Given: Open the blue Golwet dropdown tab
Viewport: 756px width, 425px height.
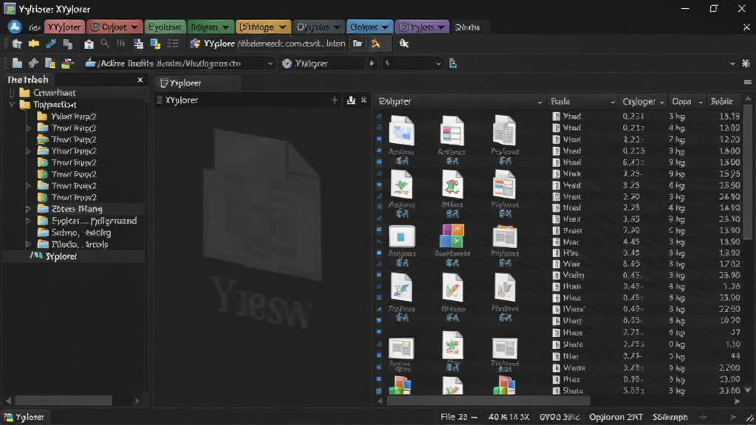Looking at the screenshot, I should click(x=369, y=27).
